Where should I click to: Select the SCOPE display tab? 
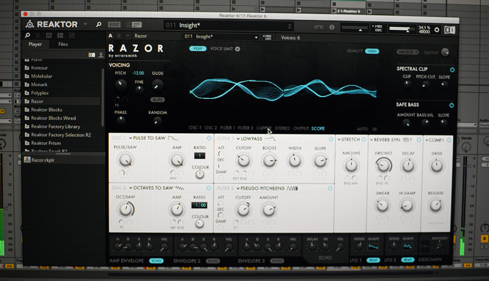click(x=318, y=128)
